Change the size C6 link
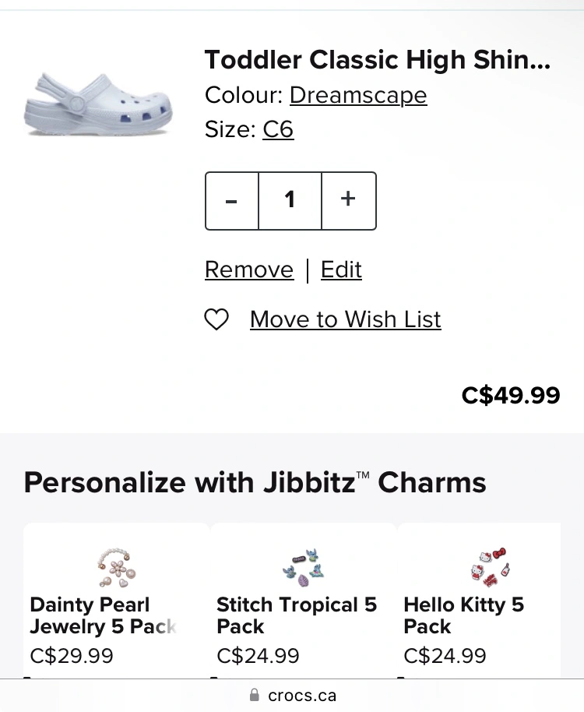This screenshot has height=712, width=584. tap(278, 129)
